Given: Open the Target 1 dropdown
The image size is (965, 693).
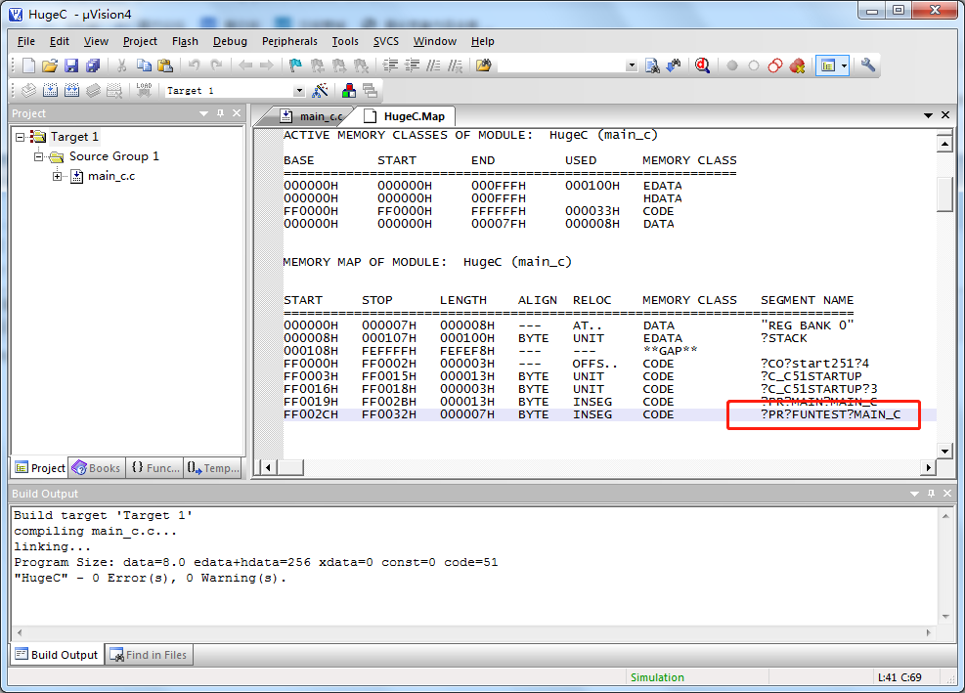Looking at the screenshot, I should click(x=297, y=90).
